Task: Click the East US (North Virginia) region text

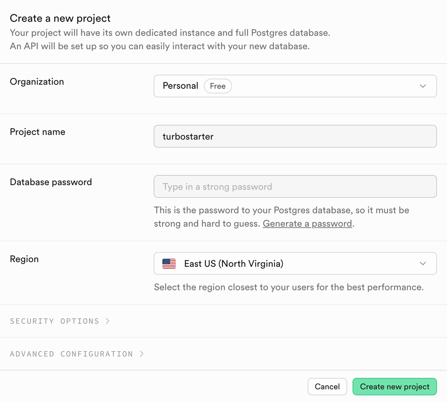Action: tap(233, 263)
